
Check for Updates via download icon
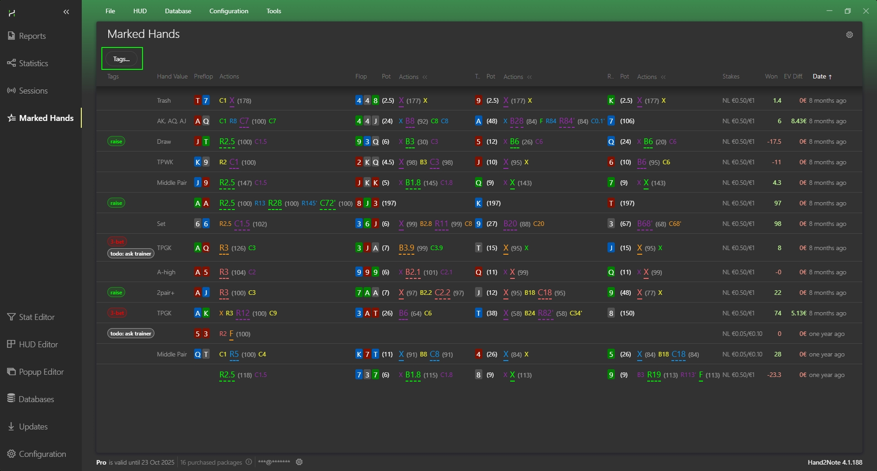pos(11,427)
